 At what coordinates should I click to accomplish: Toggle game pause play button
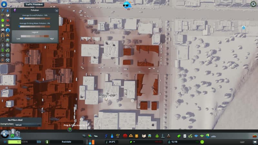[x=5, y=142]
